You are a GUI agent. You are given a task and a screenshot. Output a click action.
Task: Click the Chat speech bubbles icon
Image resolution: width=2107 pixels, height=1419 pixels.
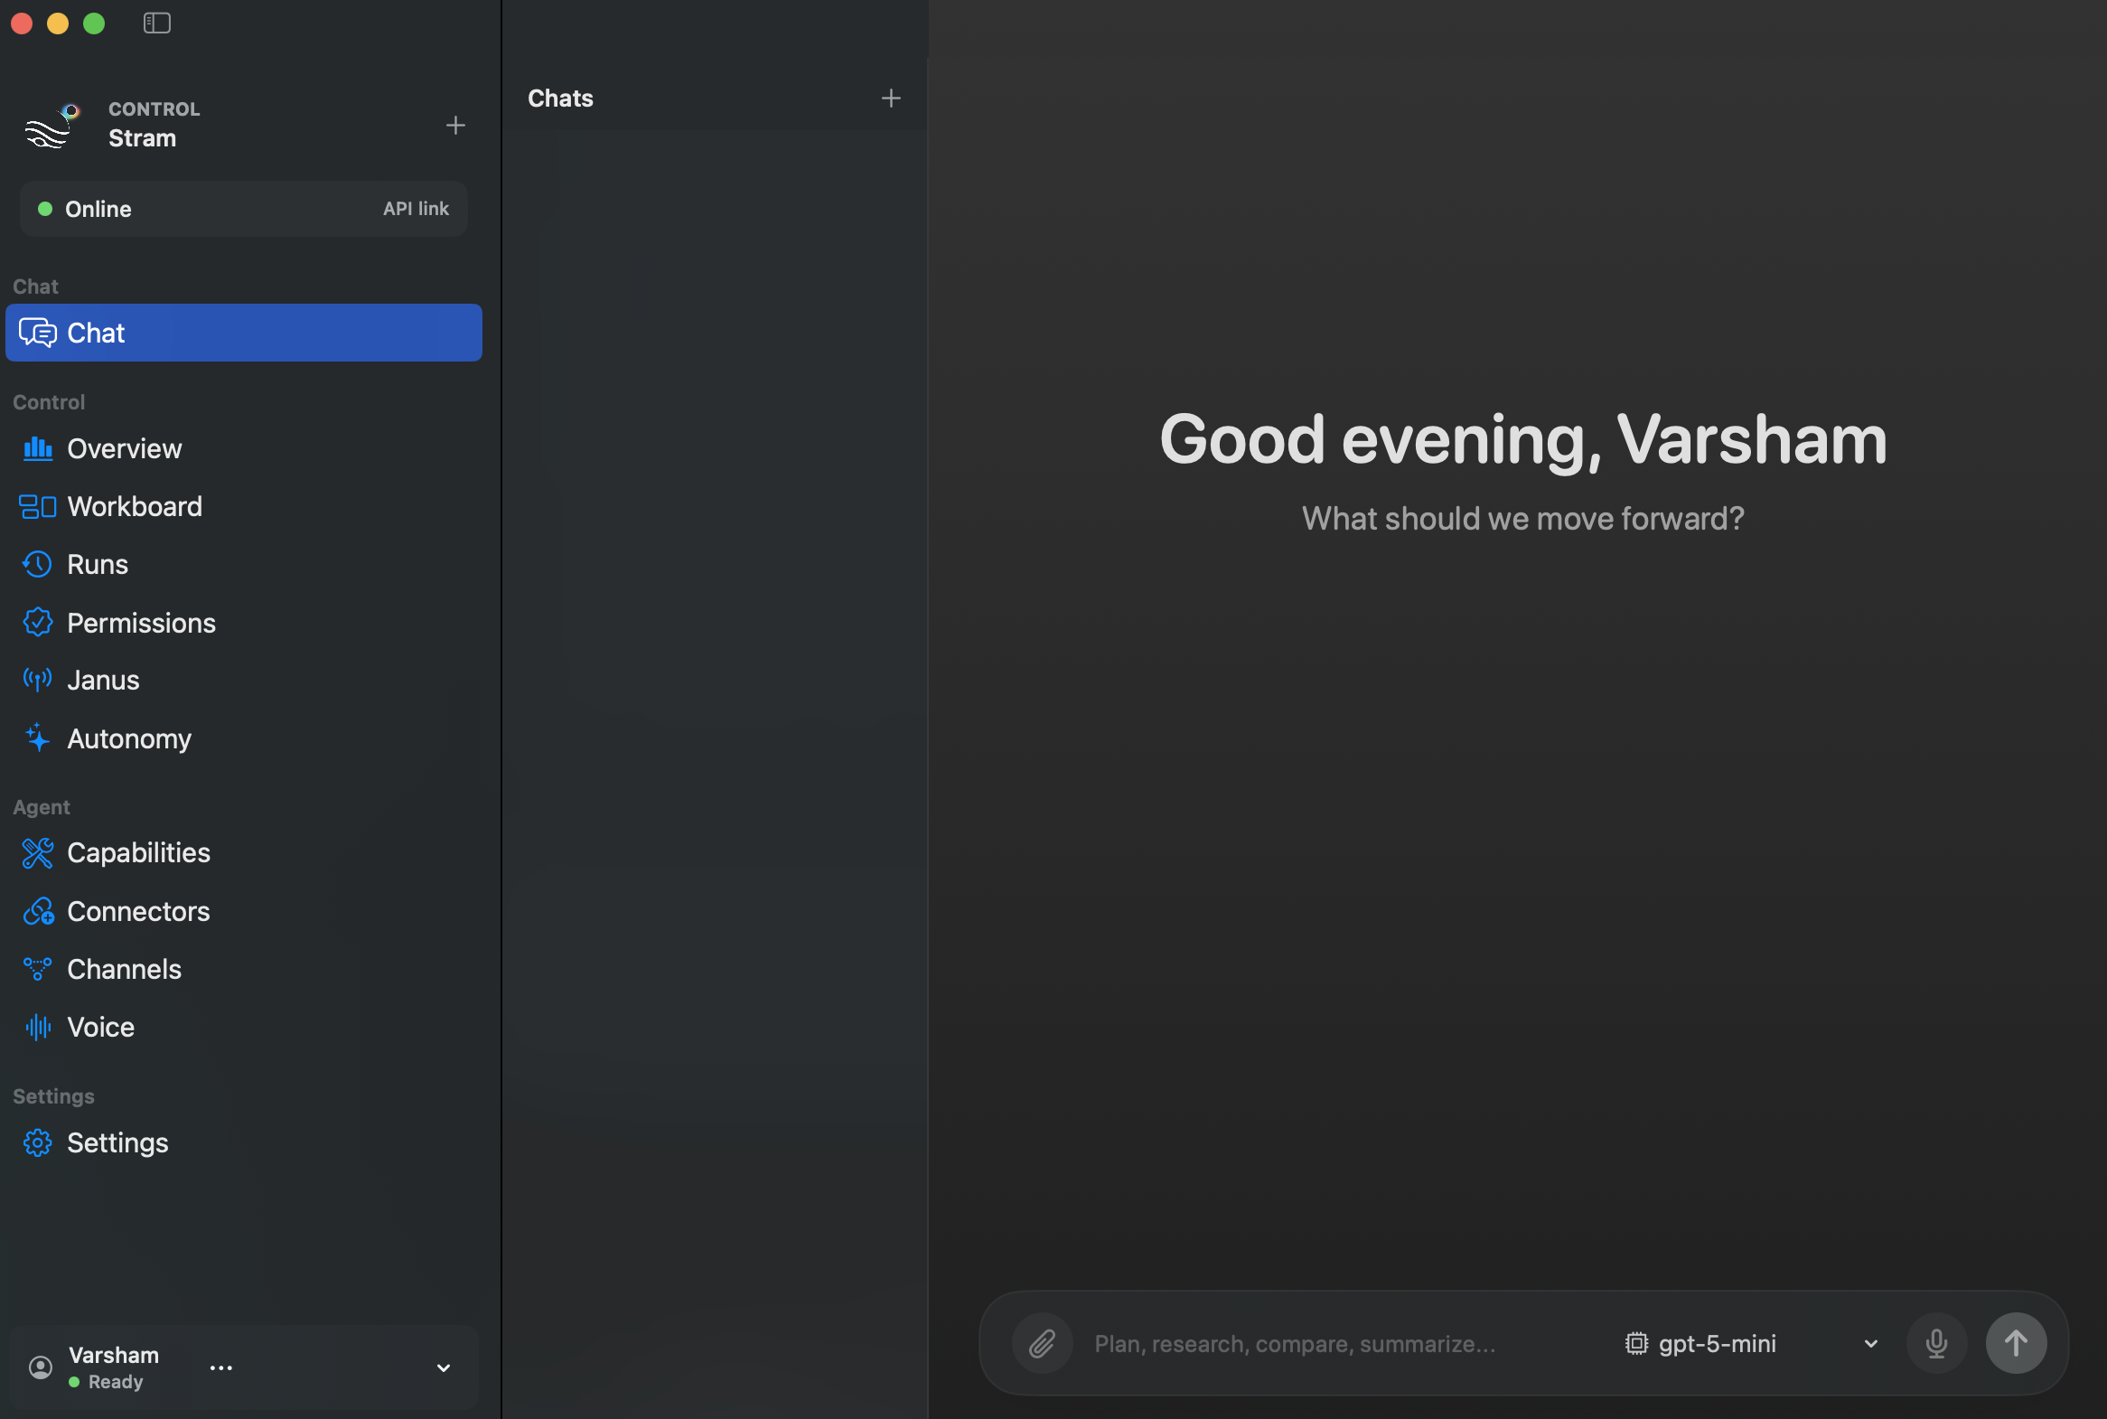38,333
